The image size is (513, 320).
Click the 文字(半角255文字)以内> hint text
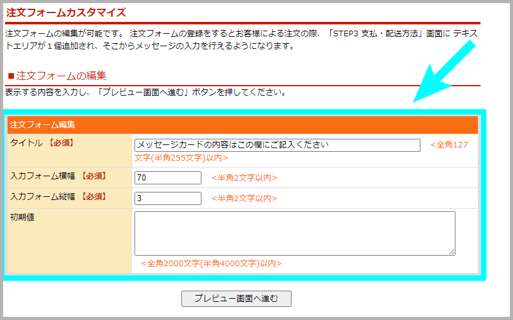(181, 158)
